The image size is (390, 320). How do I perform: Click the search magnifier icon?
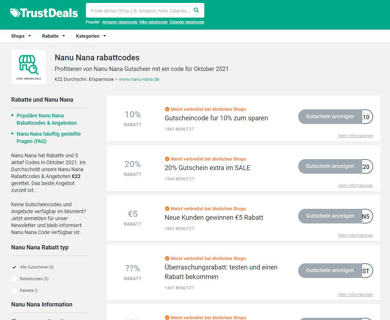[x=196, y=10]
